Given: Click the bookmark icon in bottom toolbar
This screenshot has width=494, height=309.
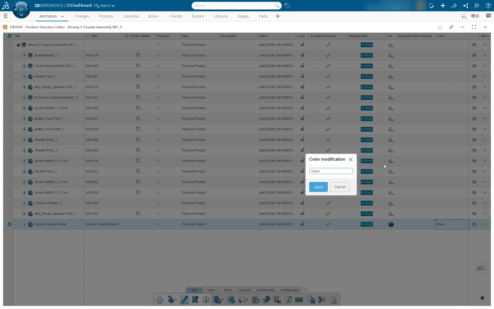Looking at the screenshot, I should (195, 300).
